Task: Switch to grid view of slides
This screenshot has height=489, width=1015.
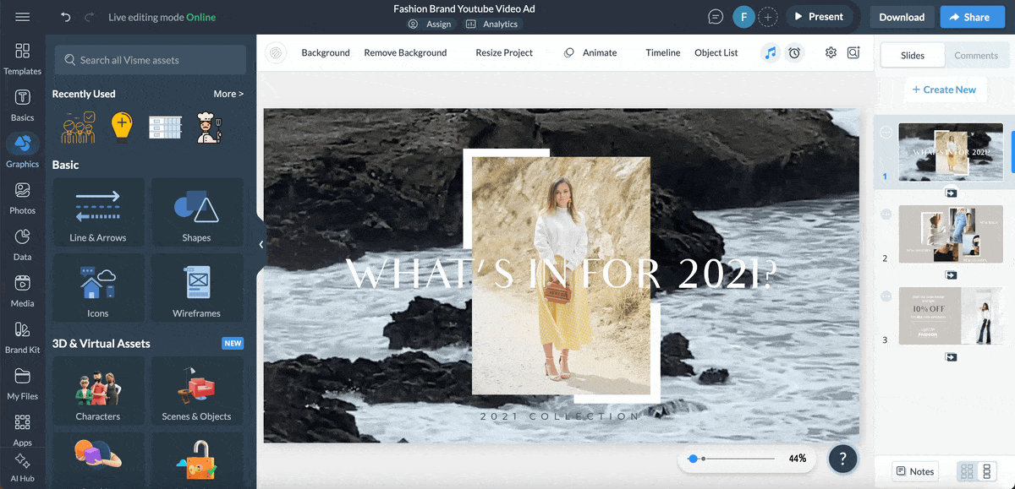Action: [967, 471]
